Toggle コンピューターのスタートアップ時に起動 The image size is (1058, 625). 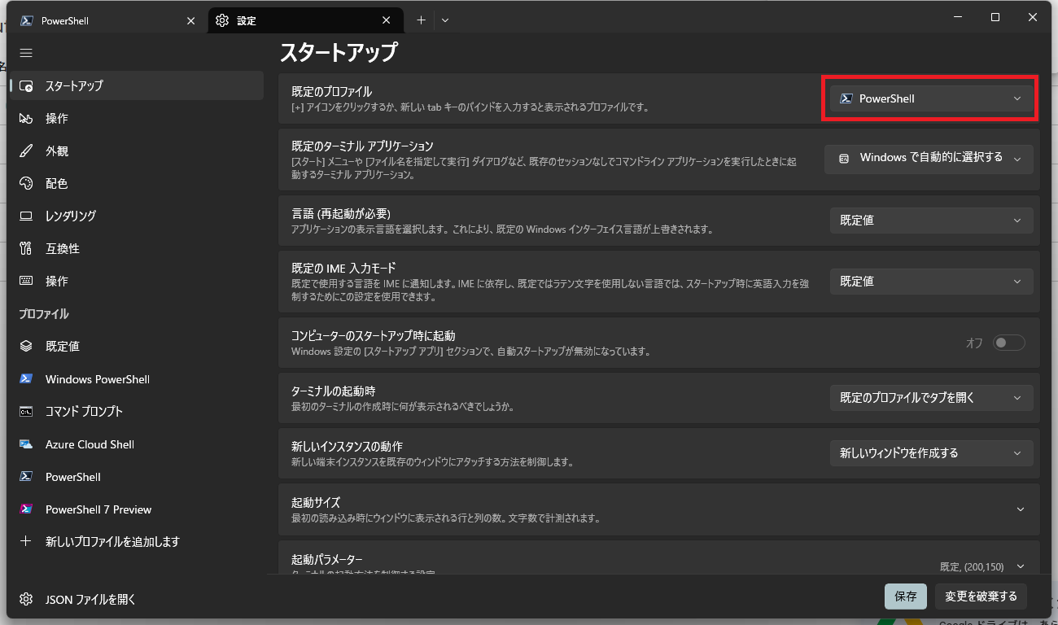pyautogui.click(x=1009, y=343)
